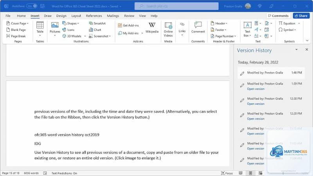Switch to the Draw tab
The width and height of the screenshot is (313, 176).
coord(48,16)
